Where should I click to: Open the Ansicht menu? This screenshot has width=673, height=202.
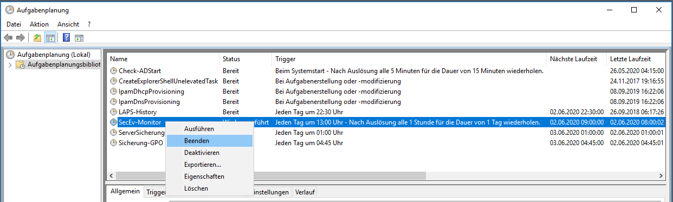(x=68, y=24)
